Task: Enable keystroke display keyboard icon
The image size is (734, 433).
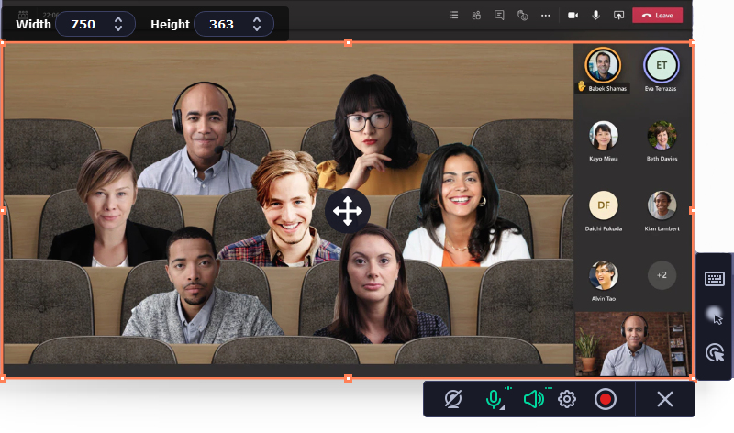Action: (715, 279)
